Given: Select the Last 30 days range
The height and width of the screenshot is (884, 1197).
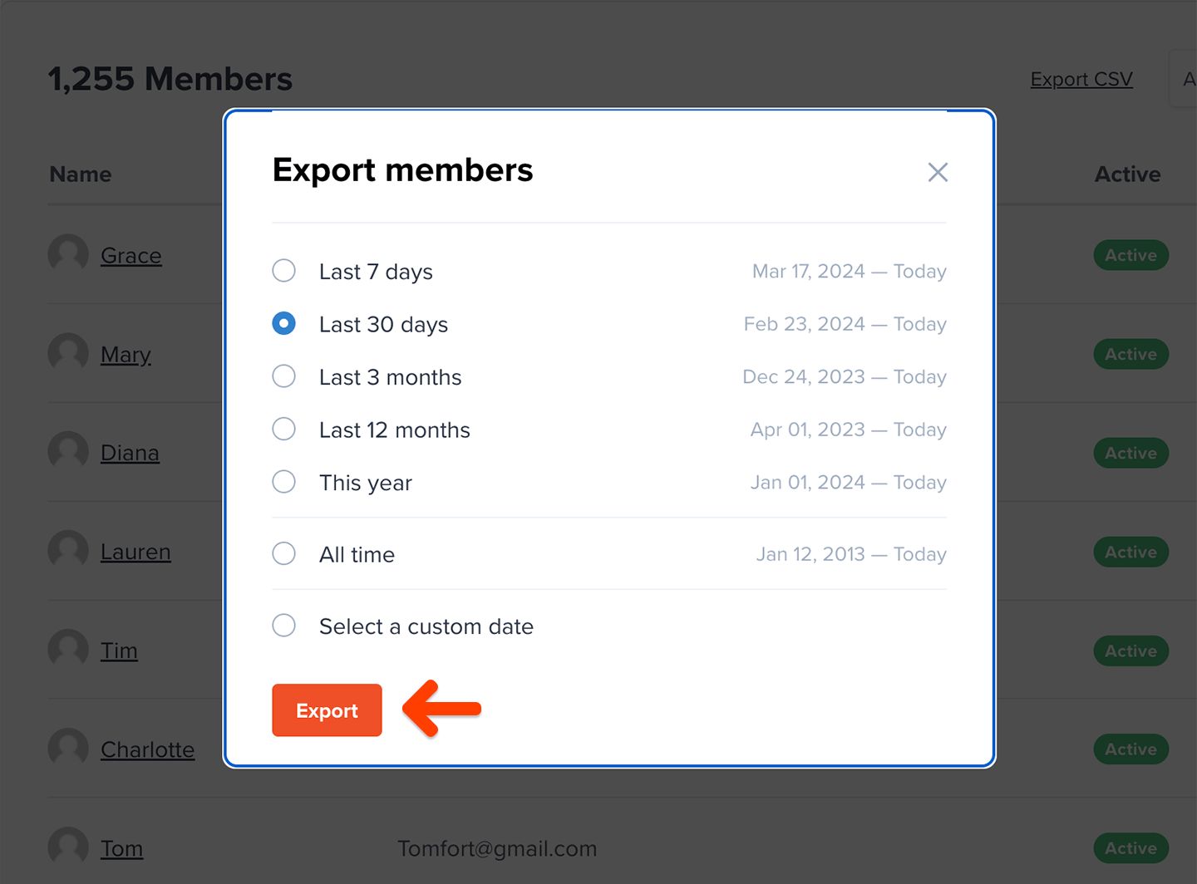Looking at the screenshot, I should point(283,323).
